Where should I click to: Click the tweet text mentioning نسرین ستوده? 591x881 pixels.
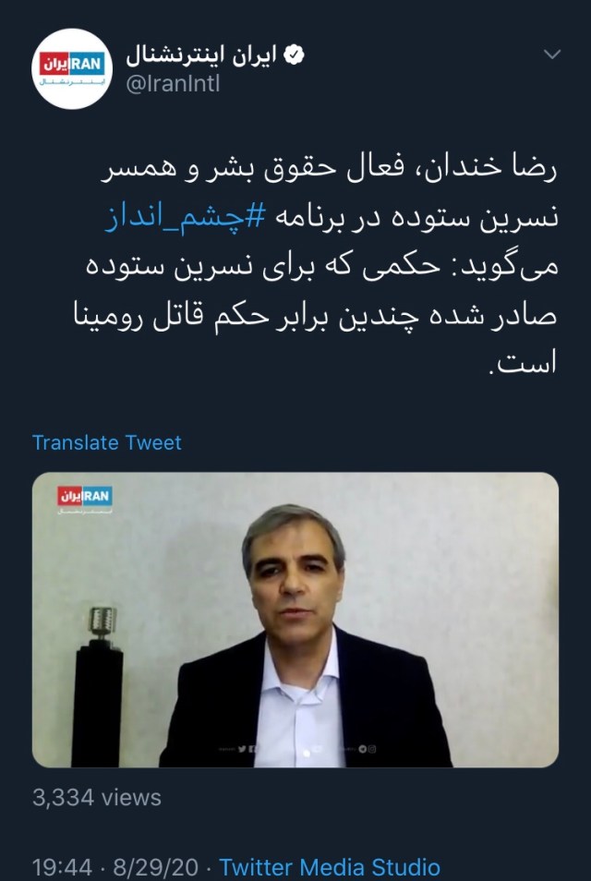tap(316, 266)
